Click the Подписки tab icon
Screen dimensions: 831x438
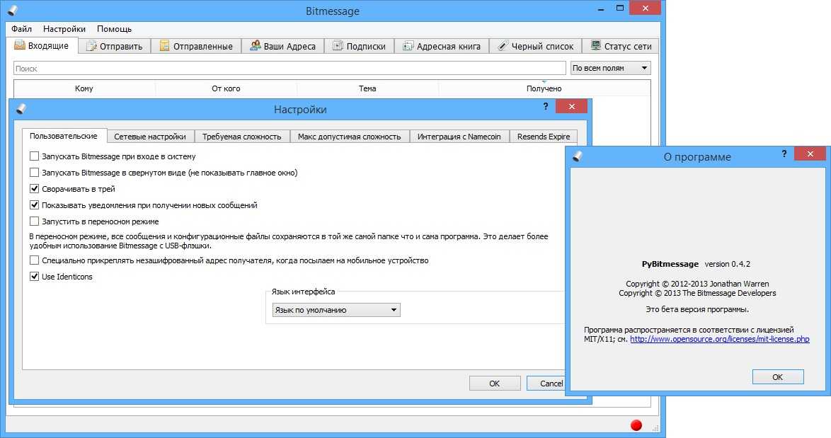click(338, 46)
